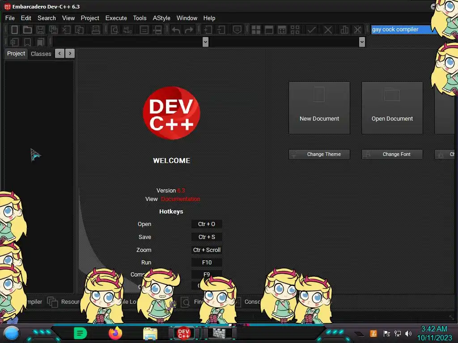Open the Window menu
Viewport: 458px width, 343px height.
(187, 18)
